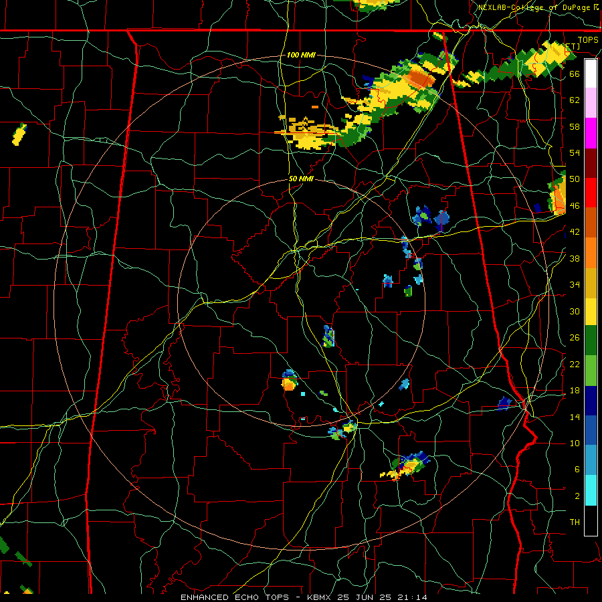The height and width of the screenshot is (602, 602).
Task: Click the '6' legend value
Action: coord(577,469)
